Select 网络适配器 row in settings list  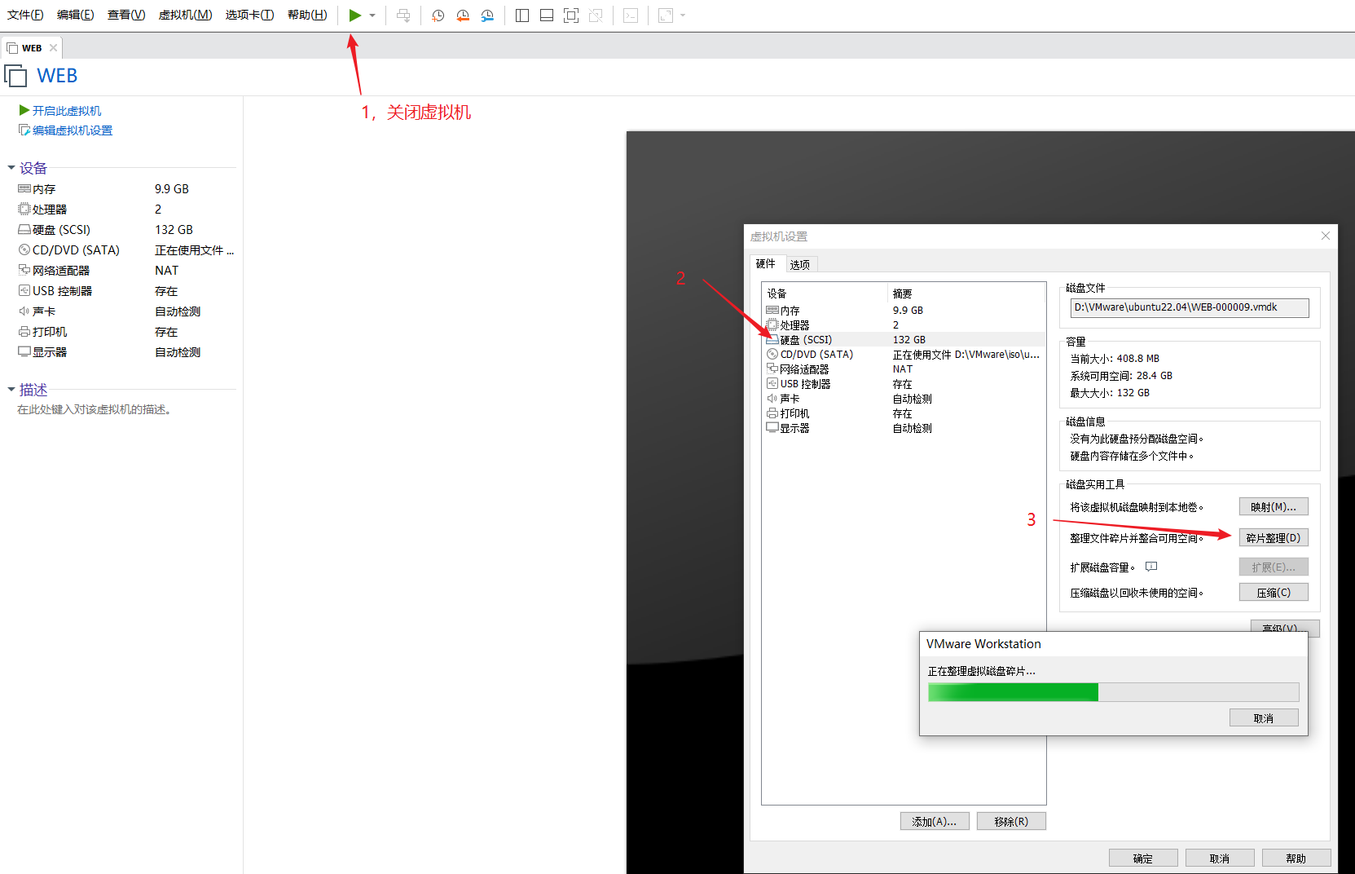(904, 369)
